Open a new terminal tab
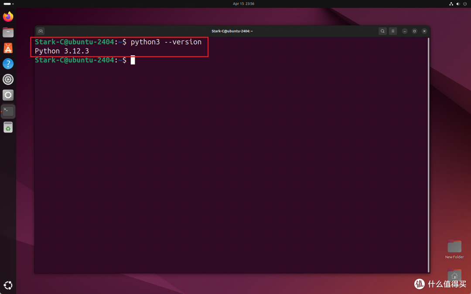The height and width of the screenshot is (294, 471). pyautogui.click(x=41, y=31)
